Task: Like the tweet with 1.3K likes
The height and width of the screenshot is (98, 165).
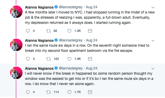Action: point(69,31)
